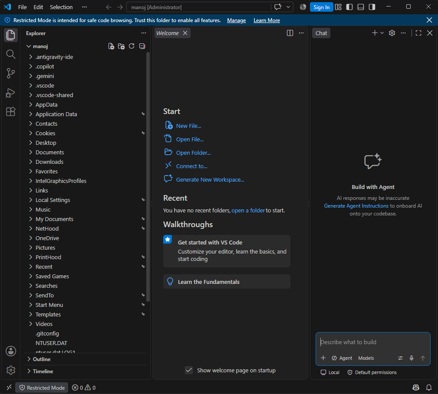Open editor more actions menu

(301, 33)
